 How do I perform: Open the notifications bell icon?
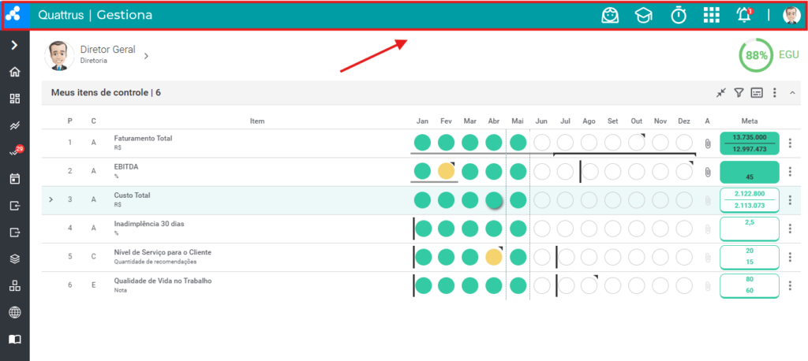click(x=743, y=16)
